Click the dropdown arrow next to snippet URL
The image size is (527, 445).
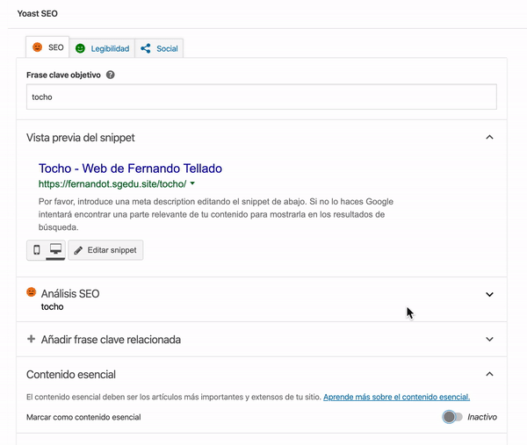point(192,184)
